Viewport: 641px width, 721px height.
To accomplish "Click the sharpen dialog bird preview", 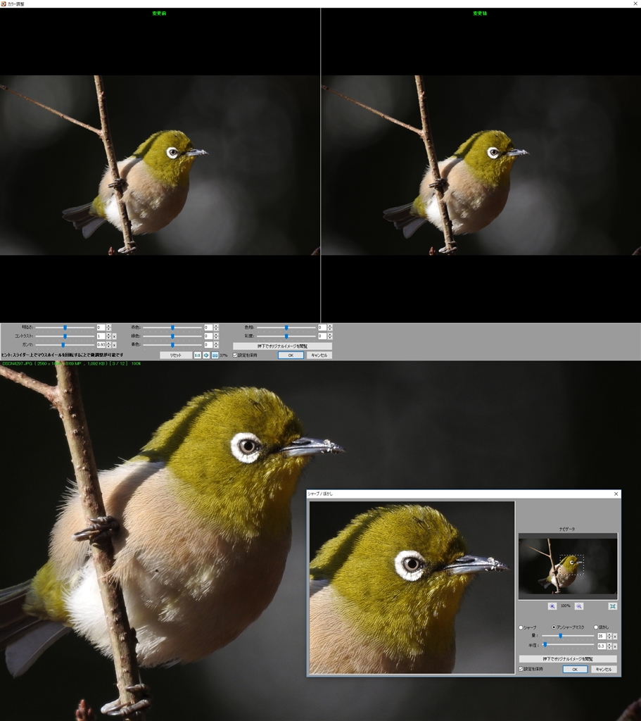I will [412, 587].
